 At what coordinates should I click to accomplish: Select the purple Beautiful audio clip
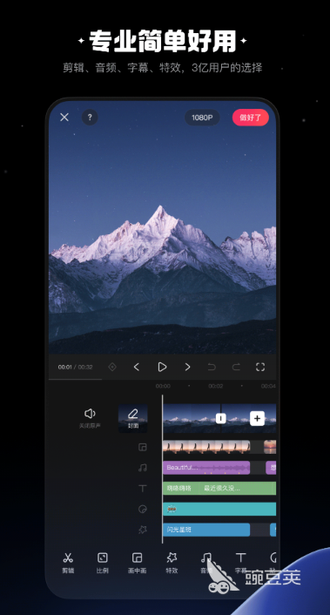point(206,468)
